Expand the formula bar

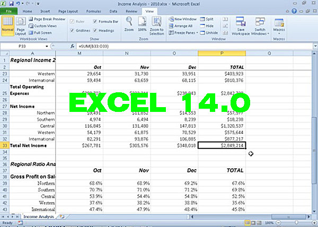coord(315,46)
